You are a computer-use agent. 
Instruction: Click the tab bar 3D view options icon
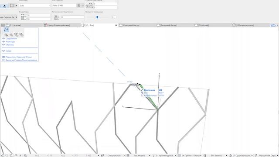click(x=273, y=25)
